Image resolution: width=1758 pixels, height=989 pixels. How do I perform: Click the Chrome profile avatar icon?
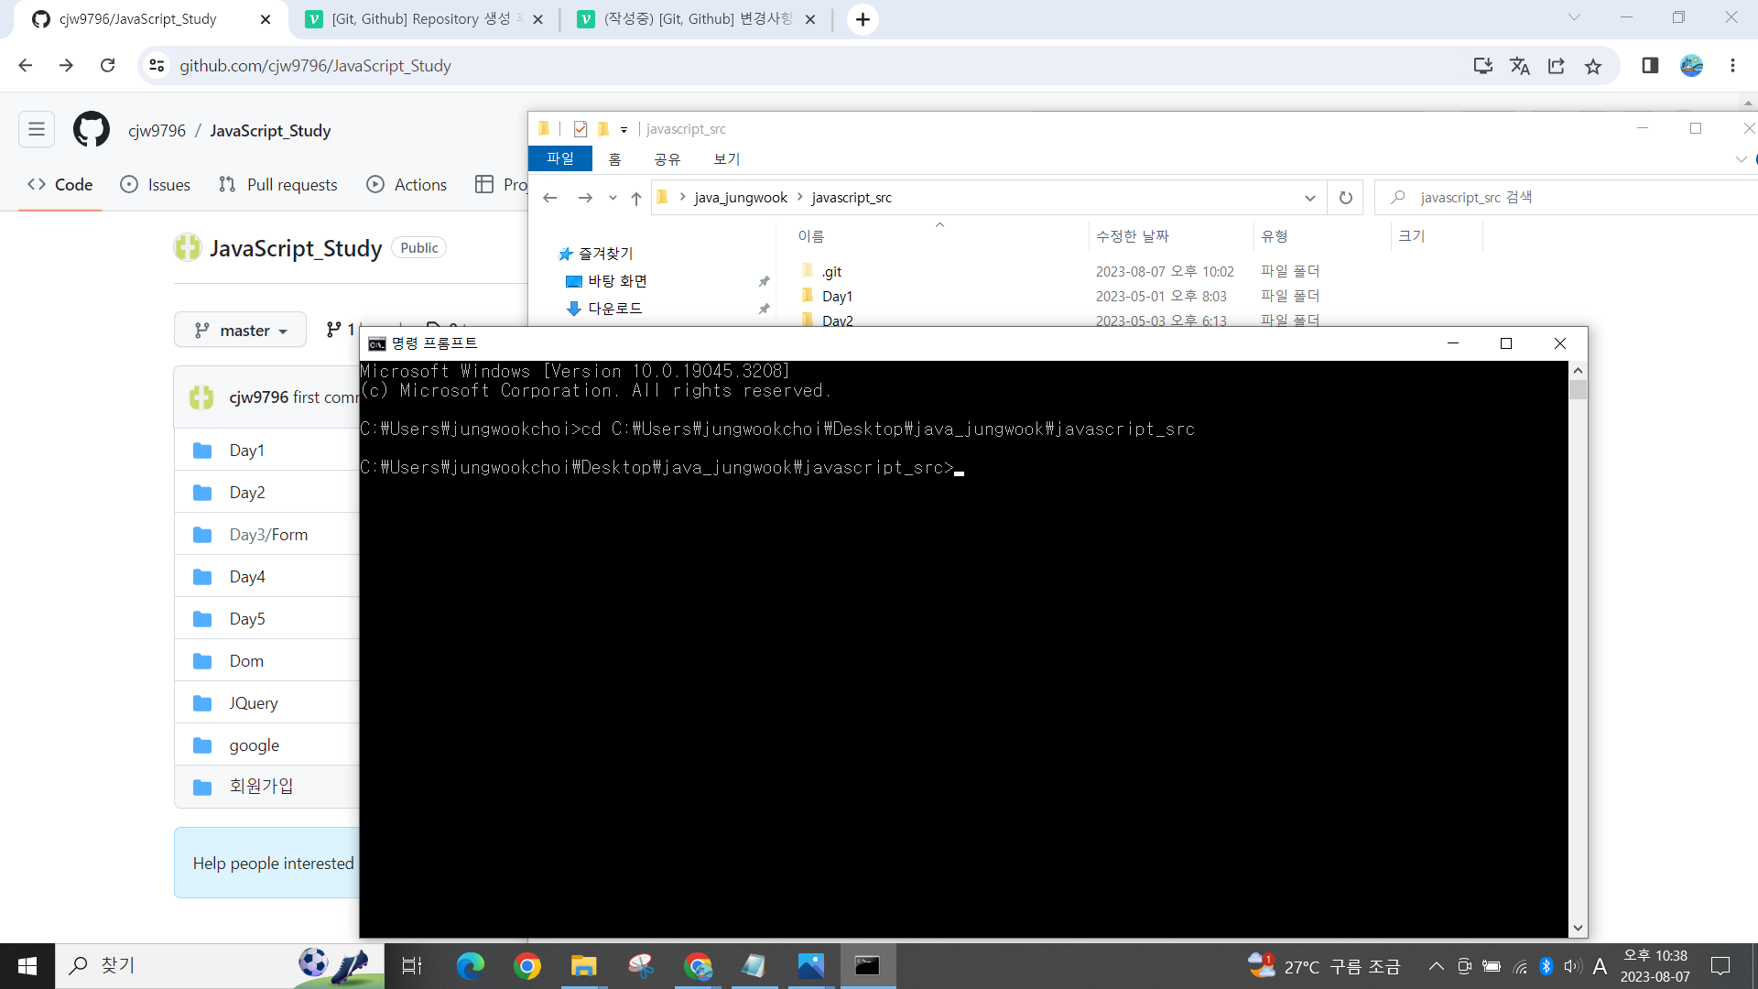[x=1692, y=65]
